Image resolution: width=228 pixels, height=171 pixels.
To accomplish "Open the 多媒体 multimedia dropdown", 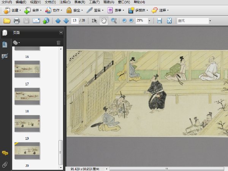I will pyautogui.click(x=138, y=10).
